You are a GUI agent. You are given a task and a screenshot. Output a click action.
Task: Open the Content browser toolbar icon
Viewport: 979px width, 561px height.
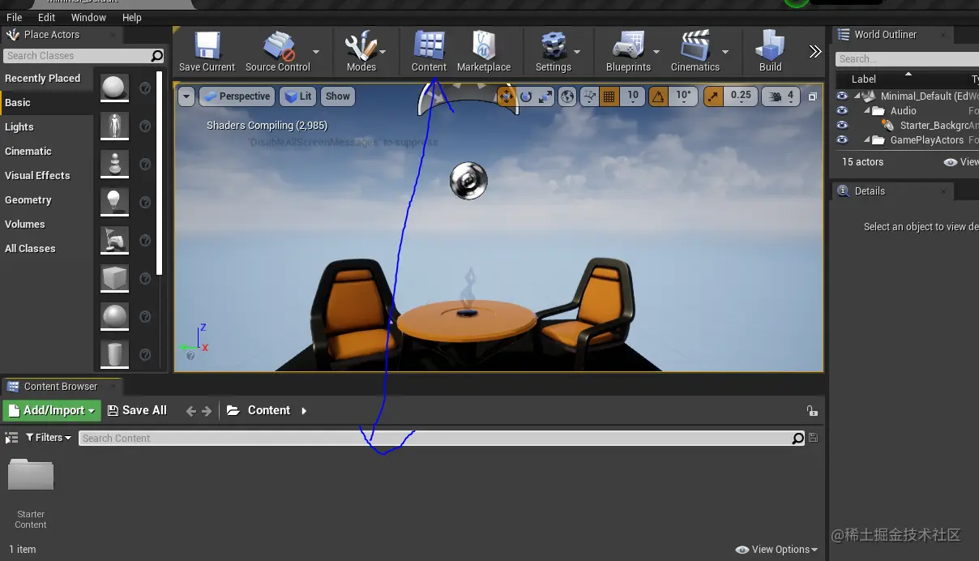pos(429,52)
